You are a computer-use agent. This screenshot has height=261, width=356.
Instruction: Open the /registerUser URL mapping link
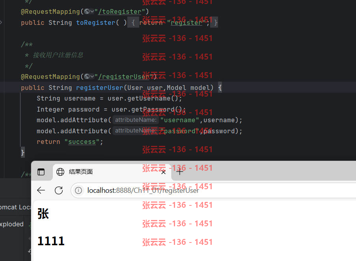pyautogui.click(x=123, y=77)
